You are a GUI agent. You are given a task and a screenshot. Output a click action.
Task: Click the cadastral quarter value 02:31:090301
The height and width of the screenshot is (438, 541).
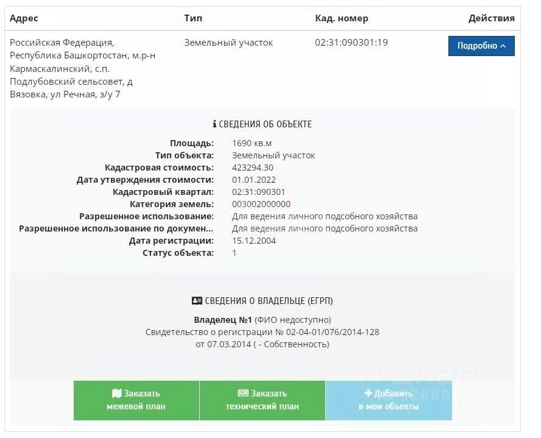(x=258, y=192)
